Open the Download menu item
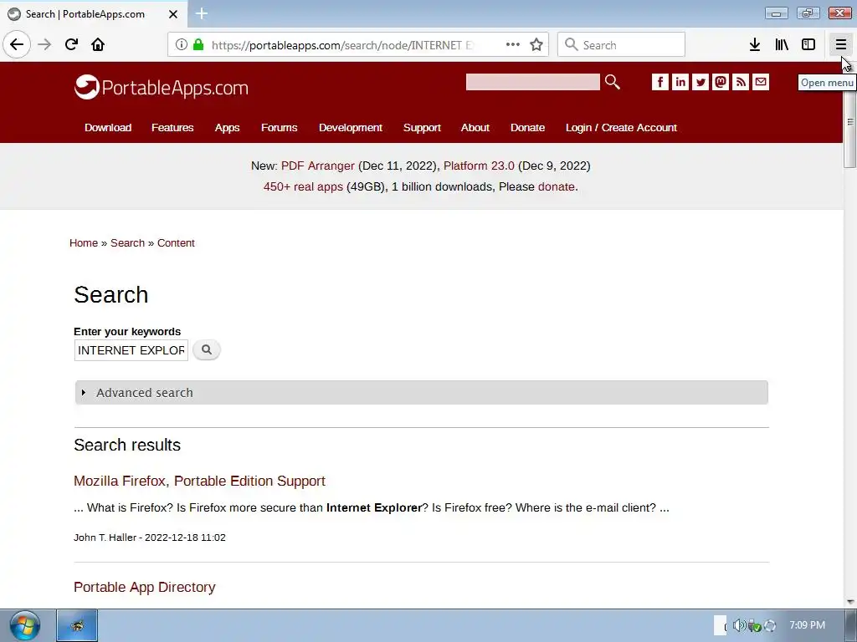The height and width of the screenshot is (642, 857). click(108, 127)
